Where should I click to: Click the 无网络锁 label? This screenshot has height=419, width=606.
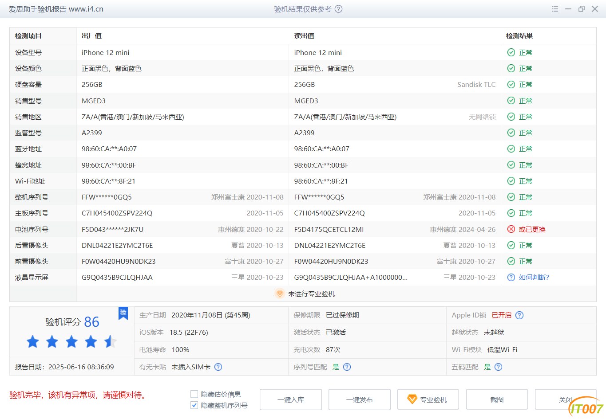482,117
